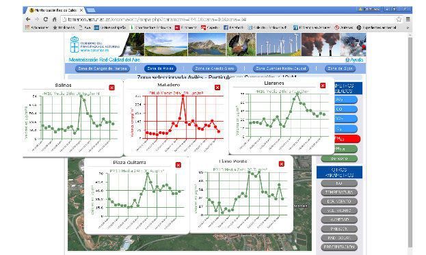Click the browser address bar
The height and width of the screenshot is (255, 426).
tap(228, 19)
